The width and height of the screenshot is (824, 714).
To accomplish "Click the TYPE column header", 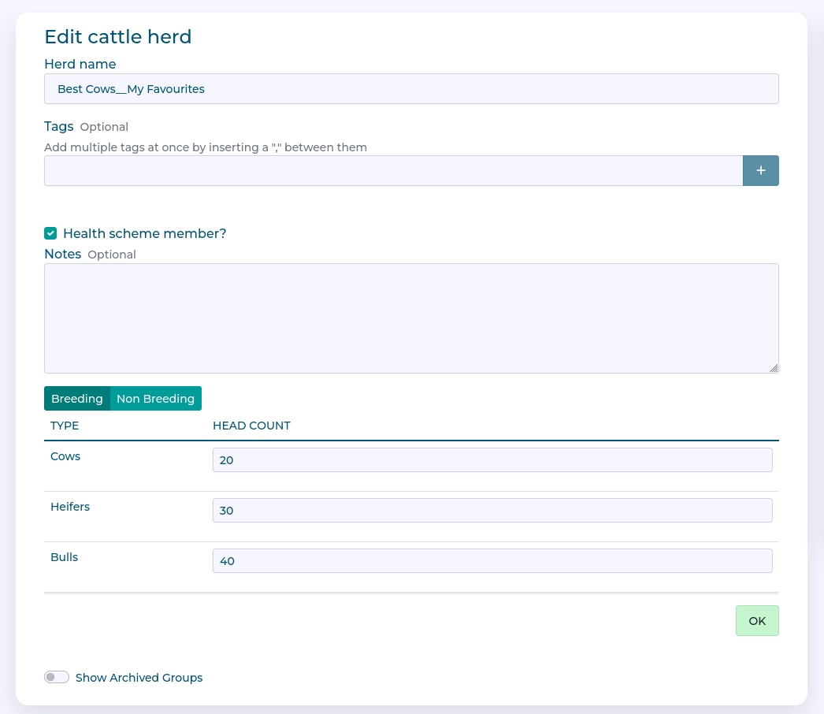I will click(x=65, y=426).
